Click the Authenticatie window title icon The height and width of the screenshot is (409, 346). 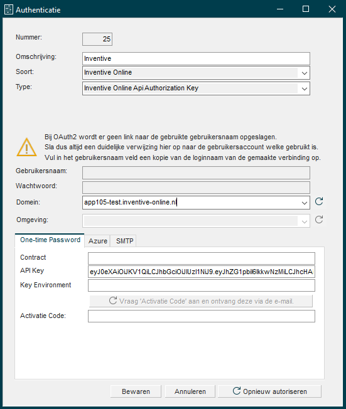9,9
